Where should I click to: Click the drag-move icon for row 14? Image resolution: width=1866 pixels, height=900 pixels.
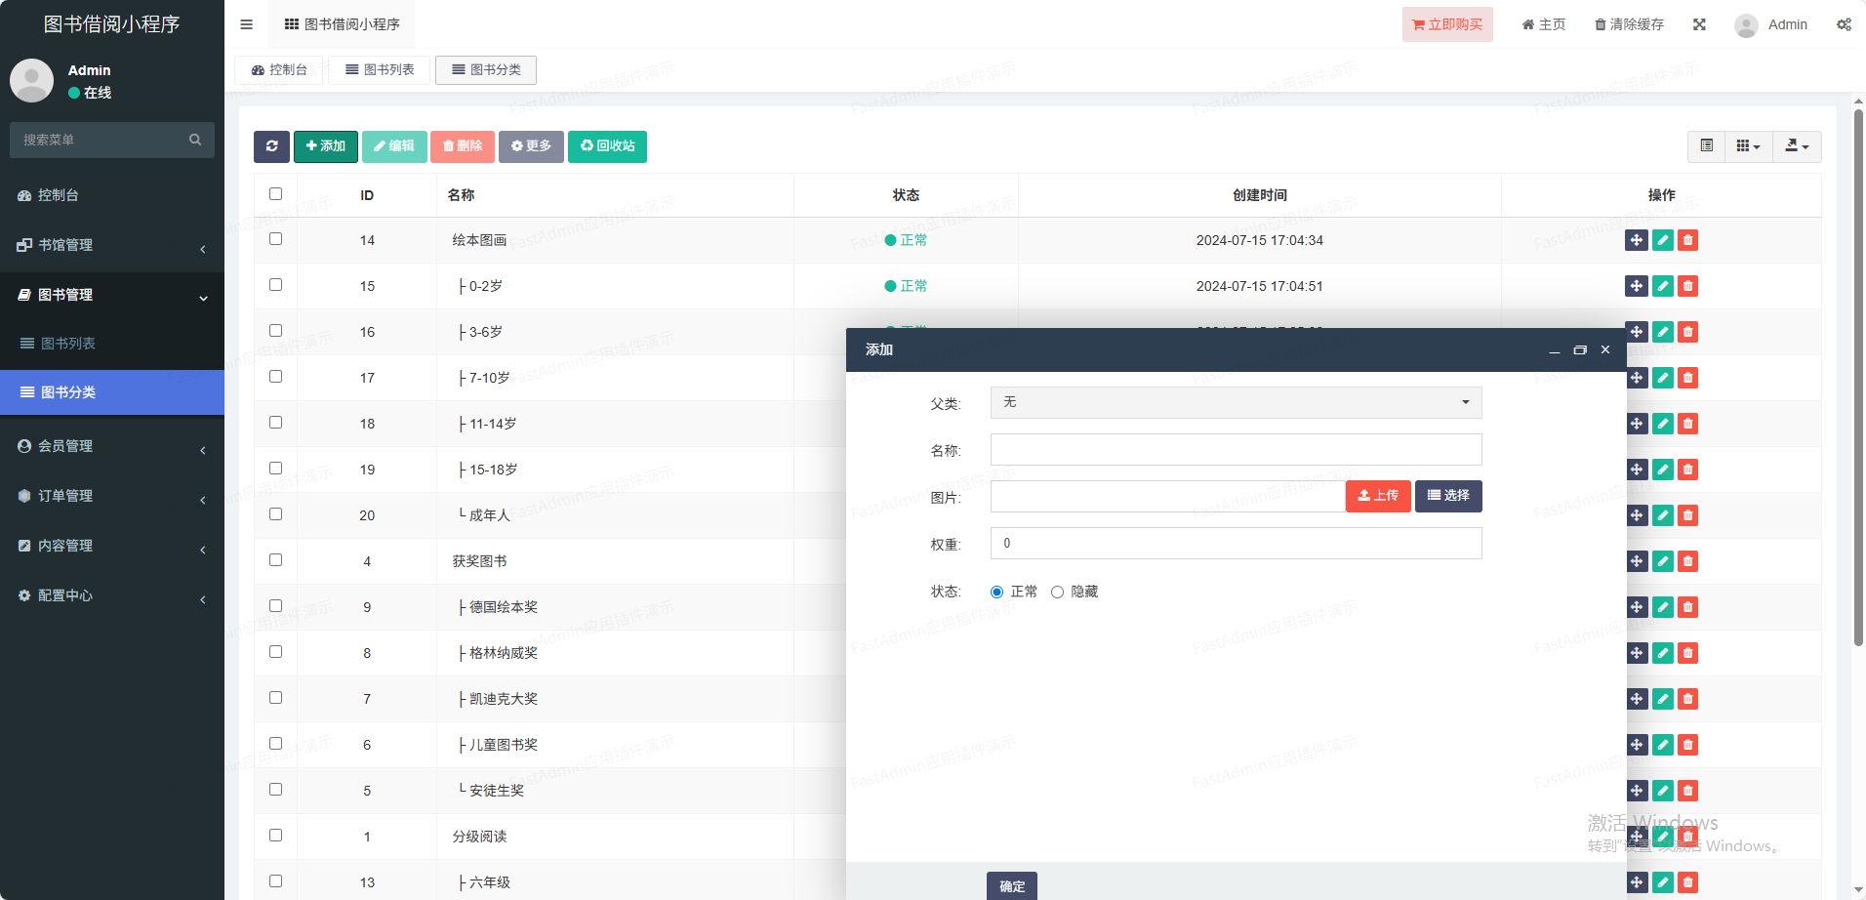pyautogui.click(x=1637, y=240)
